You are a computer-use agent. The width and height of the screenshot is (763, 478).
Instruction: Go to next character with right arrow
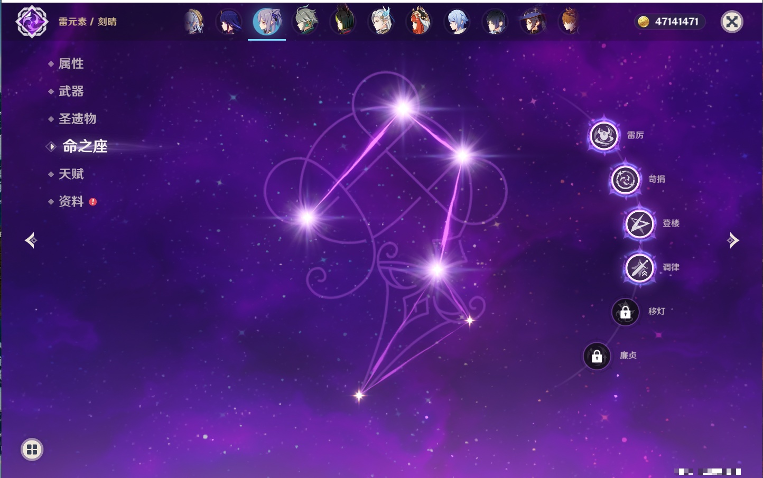tap(732, 240)
